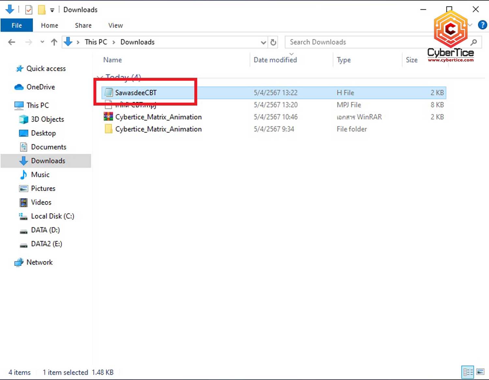The image size is (489, 380).
Task: Collapse the Today group
Action: 100,78
